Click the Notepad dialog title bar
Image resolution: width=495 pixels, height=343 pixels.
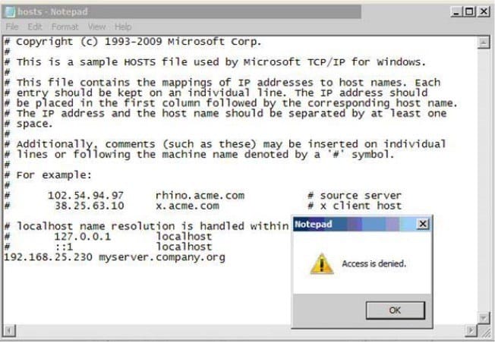(355, 224)
